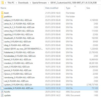Select the file name diag_X-FLASH-ALL-42E5.sin

[17, 45]
